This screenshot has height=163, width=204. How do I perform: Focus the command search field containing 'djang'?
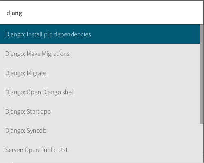click(x=102, y=13)
